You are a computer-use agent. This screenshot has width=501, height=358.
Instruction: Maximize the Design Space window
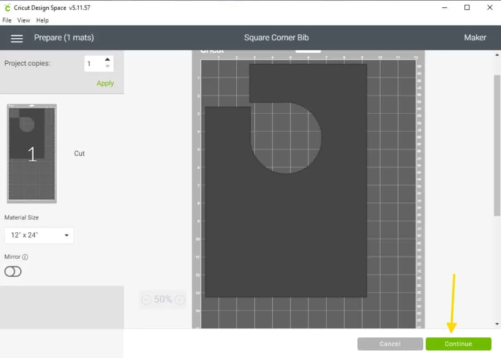[x=467, y=7]
